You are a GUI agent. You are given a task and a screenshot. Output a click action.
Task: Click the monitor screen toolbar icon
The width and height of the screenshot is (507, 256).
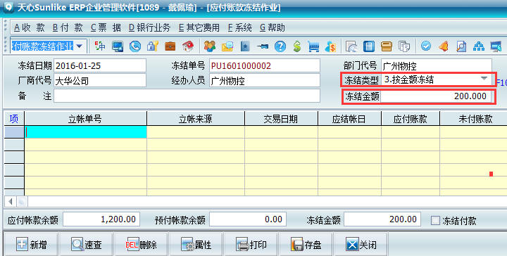pyautogui.click(x=118, y=46)
